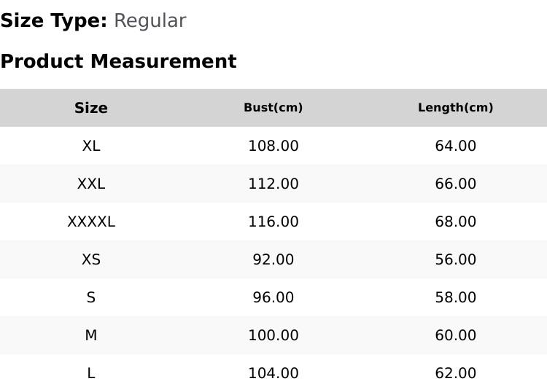Click the 62.00 length value
Screen dimensions: 547x392
tap(456, 373)
